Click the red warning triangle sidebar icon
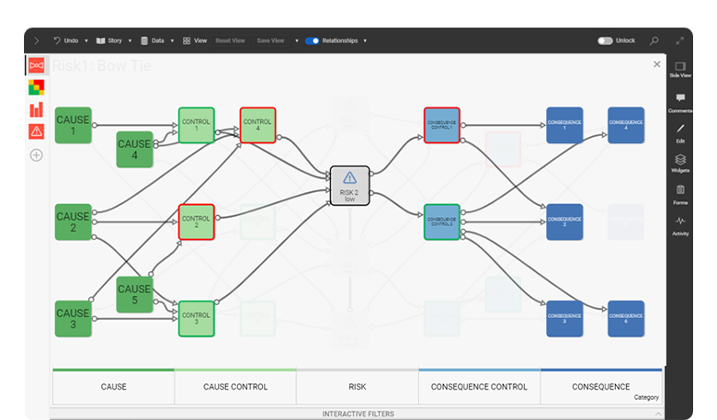The image size is (717, 420). click(37, 131)
